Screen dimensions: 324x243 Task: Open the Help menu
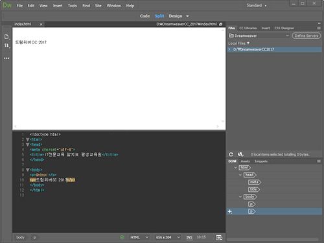[130, 6]
